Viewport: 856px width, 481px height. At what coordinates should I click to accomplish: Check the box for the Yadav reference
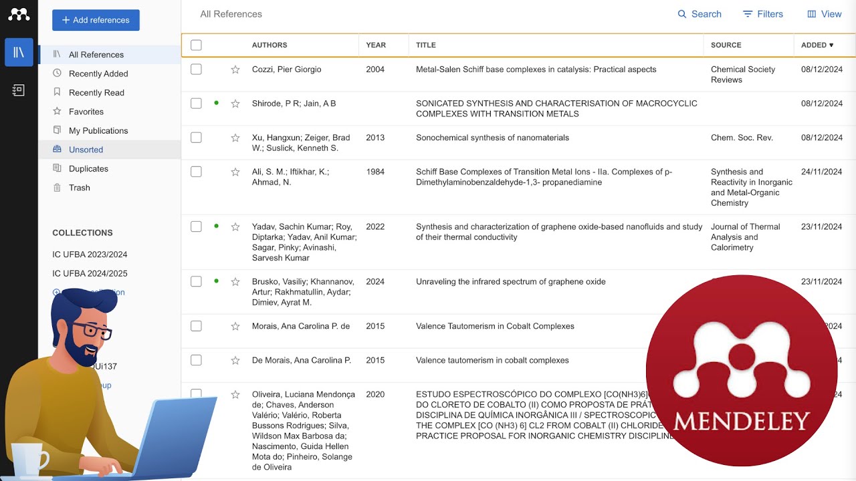196,226
